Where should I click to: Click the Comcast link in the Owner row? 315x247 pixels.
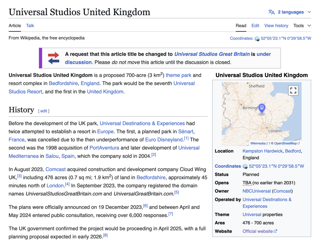(x=282, y=191)
